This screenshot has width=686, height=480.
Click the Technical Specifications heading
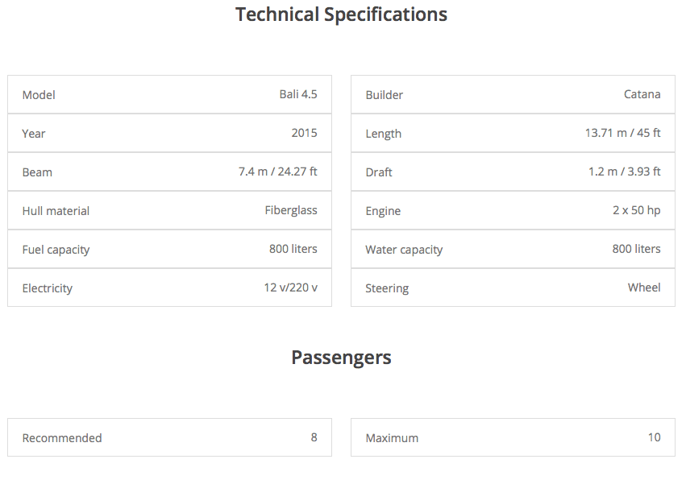(x=341, y=14)
